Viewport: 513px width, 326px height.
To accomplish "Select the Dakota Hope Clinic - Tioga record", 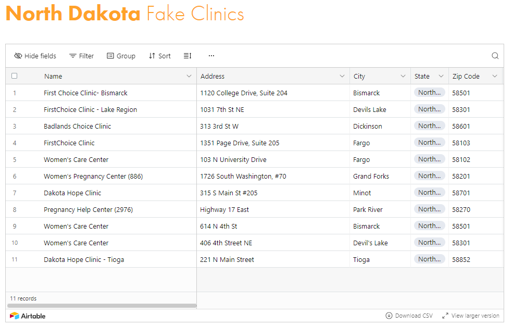I will (x=84, y=259).
